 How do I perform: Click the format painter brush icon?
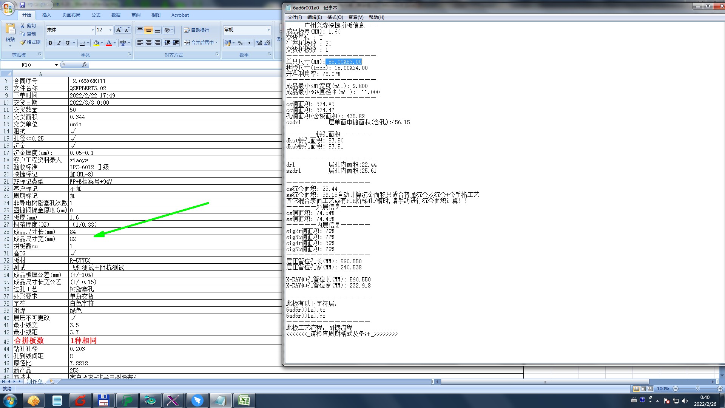pos(23,42)
